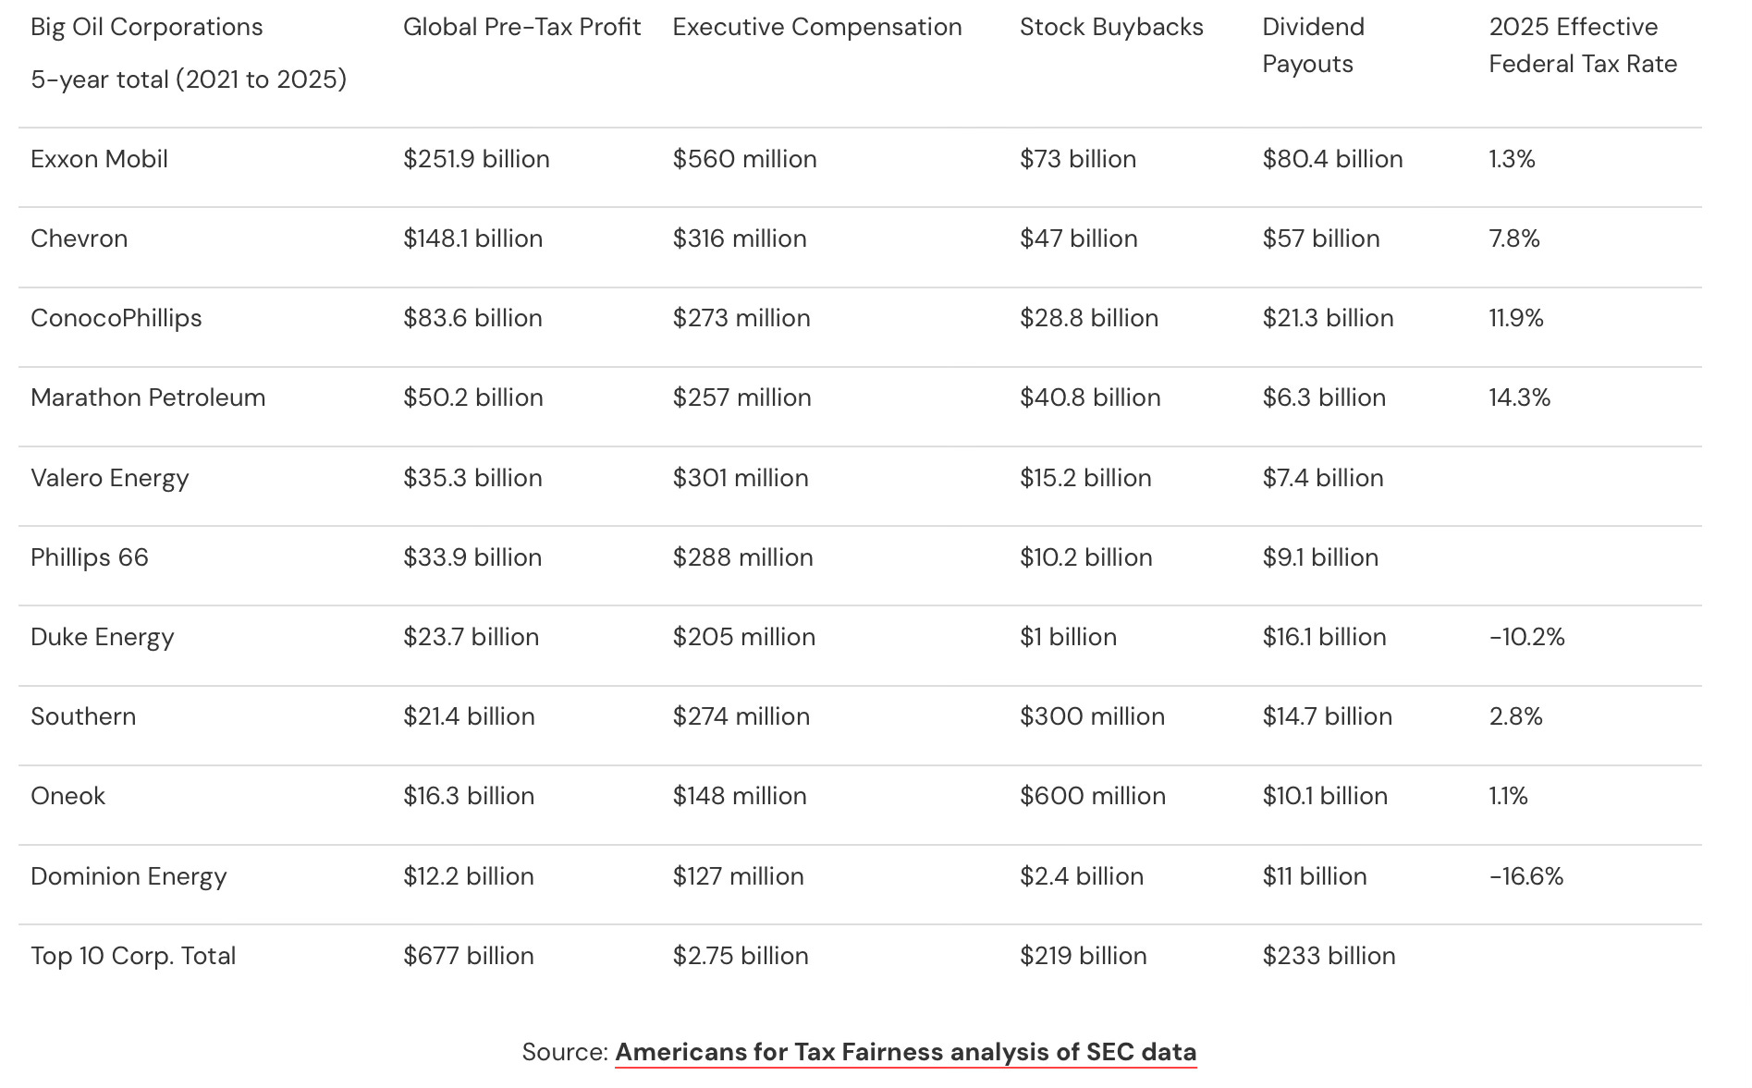This screenshot has height=1088, width=1752.
Task: Select the $677 billion total profit cell
Action: click(469, 956)
